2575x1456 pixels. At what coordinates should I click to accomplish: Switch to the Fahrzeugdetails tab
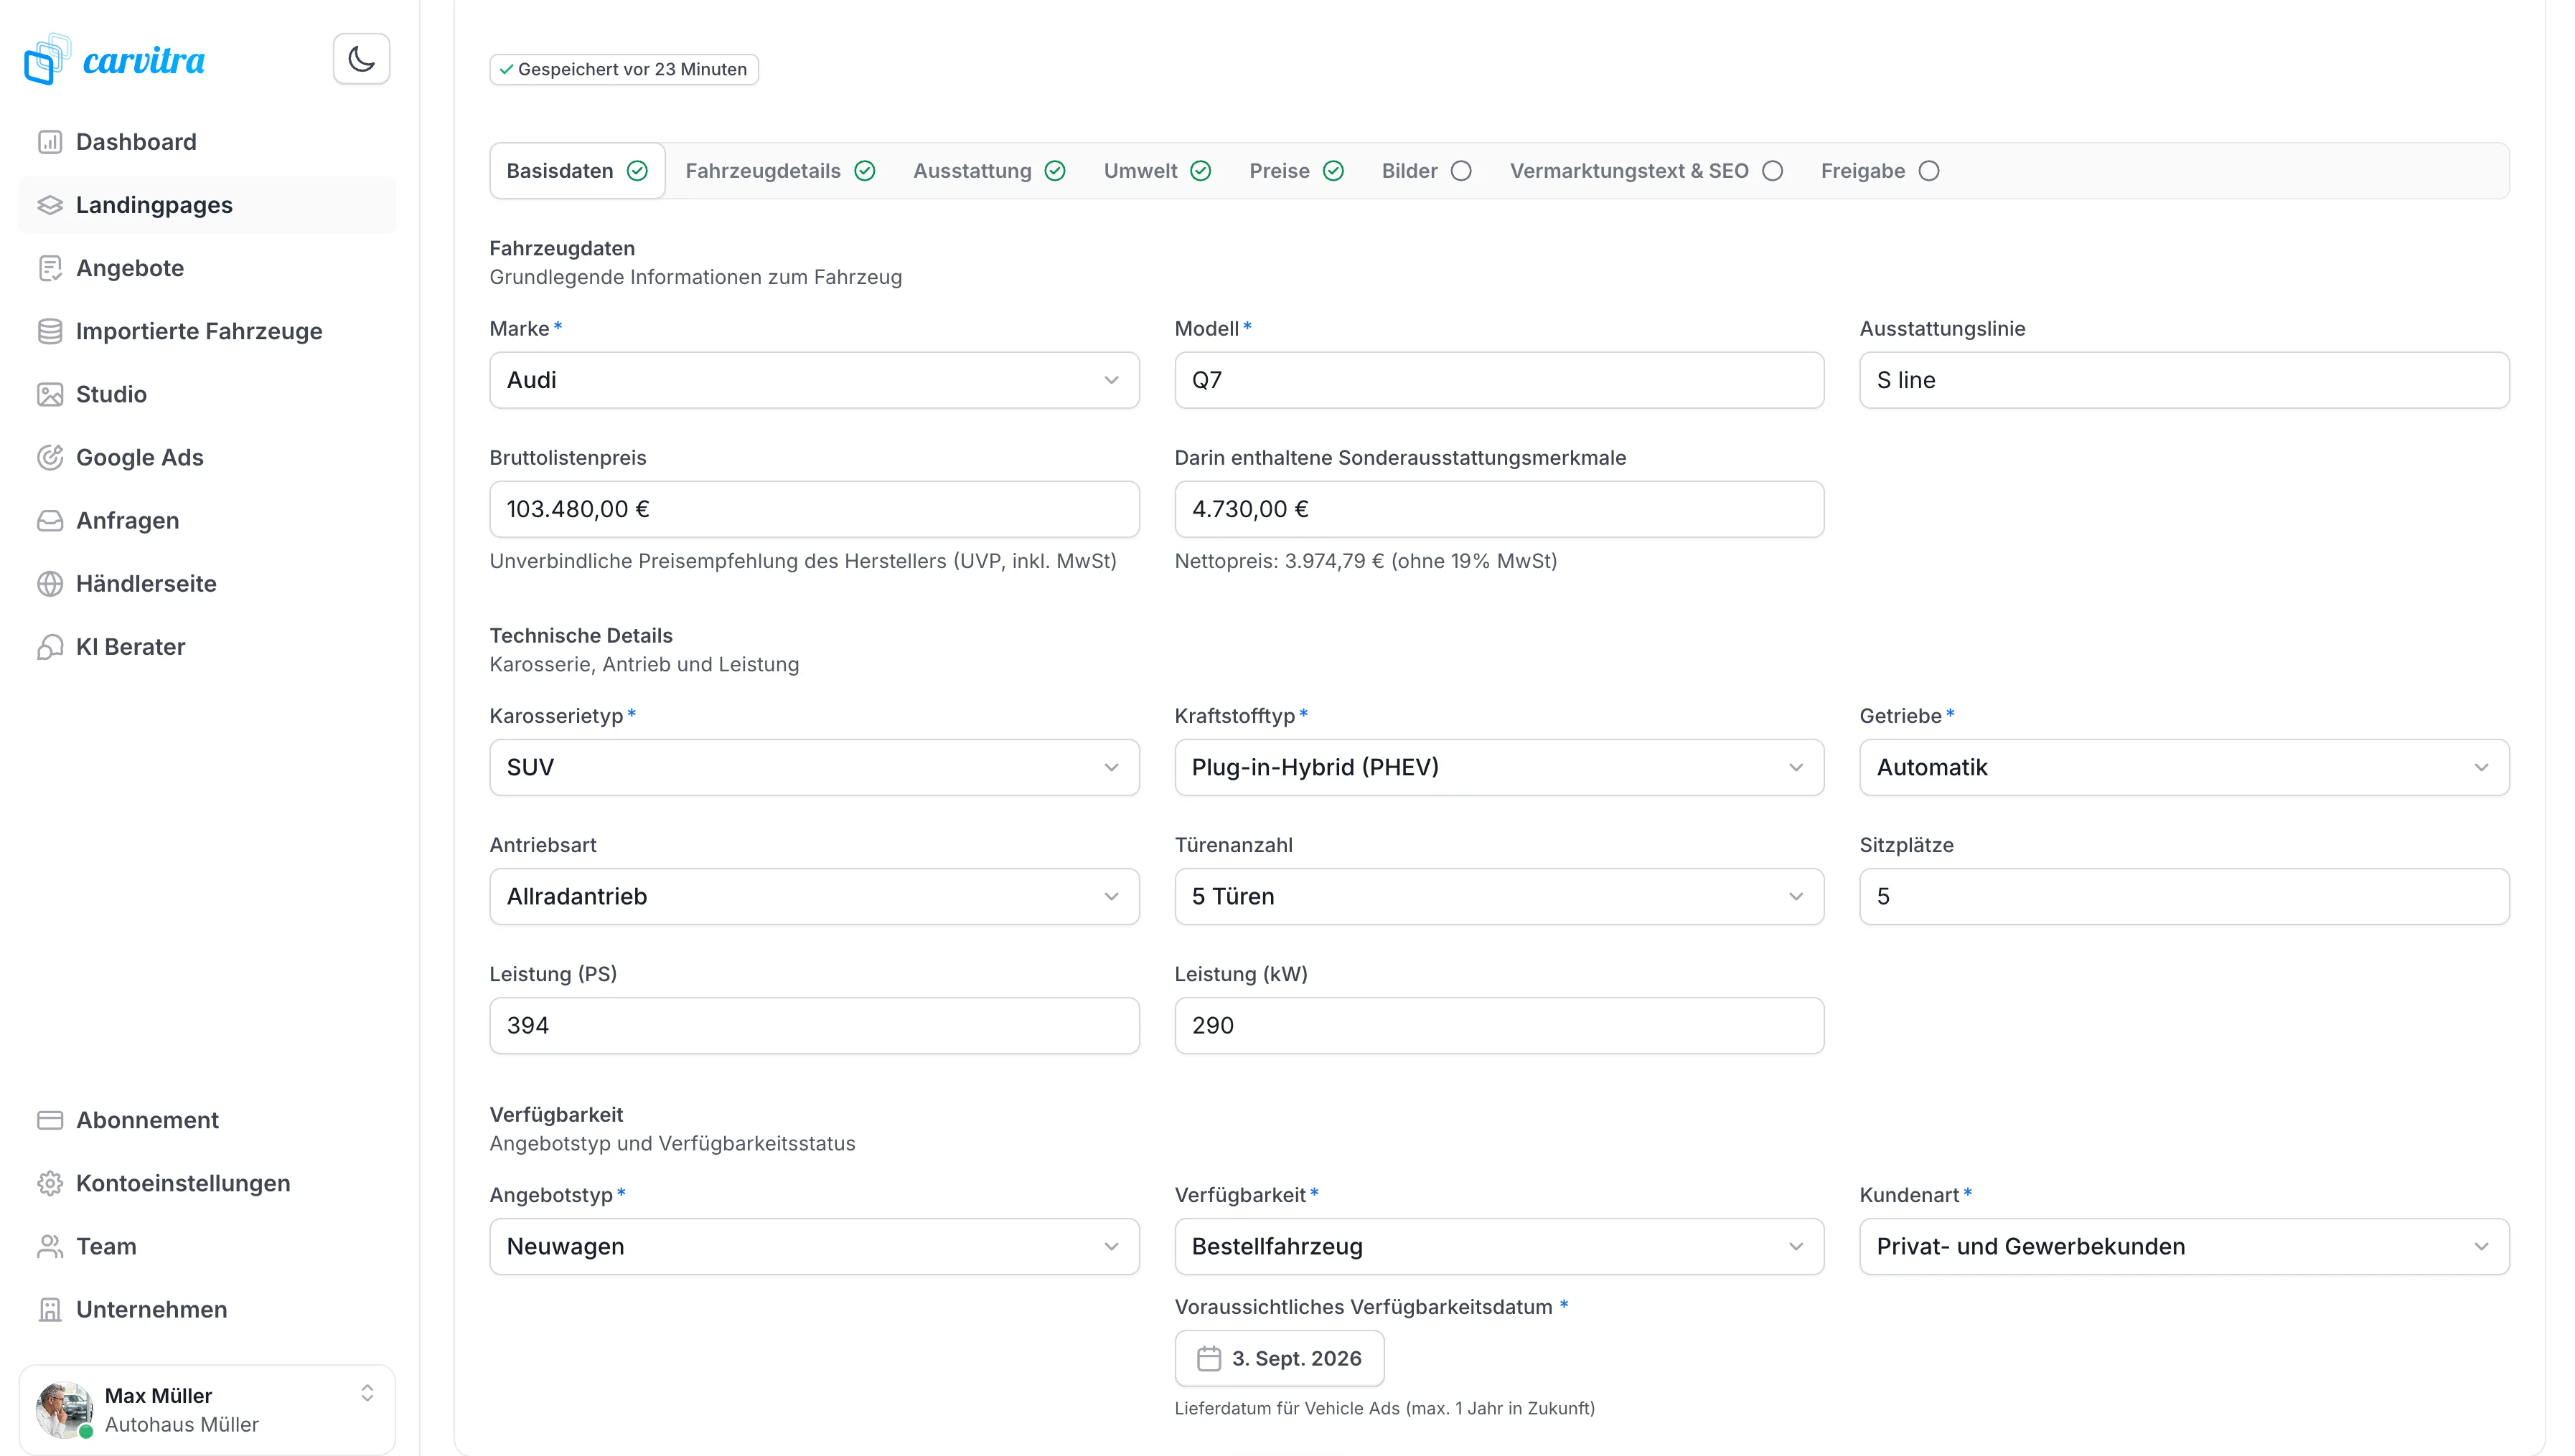(780, 171)
